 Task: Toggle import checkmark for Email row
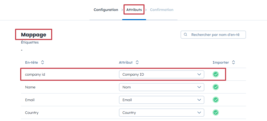tap(216, 100)
